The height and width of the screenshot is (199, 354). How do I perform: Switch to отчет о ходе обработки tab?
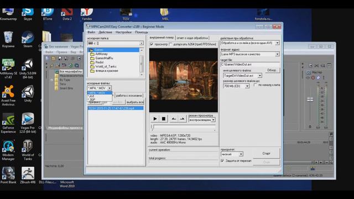pos(192,38)
